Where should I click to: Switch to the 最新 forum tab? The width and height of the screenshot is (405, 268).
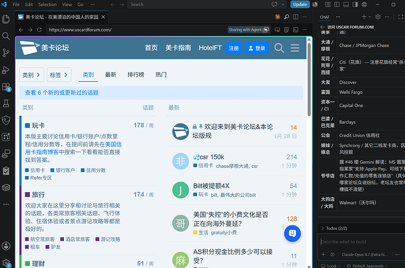pyautogui.click(x=110, y=75)
